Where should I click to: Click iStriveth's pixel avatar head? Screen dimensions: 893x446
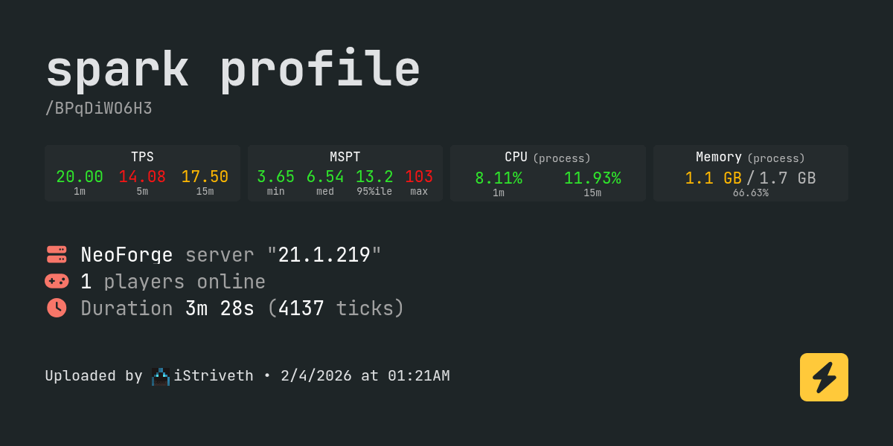coord(161,376)
